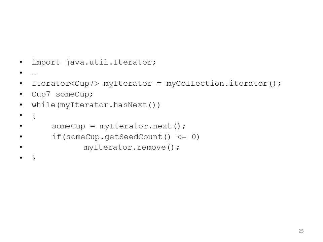The height and width of the screenshot is (242, 323).
Task: Click the closing curly brace
Action: point(34,158)
